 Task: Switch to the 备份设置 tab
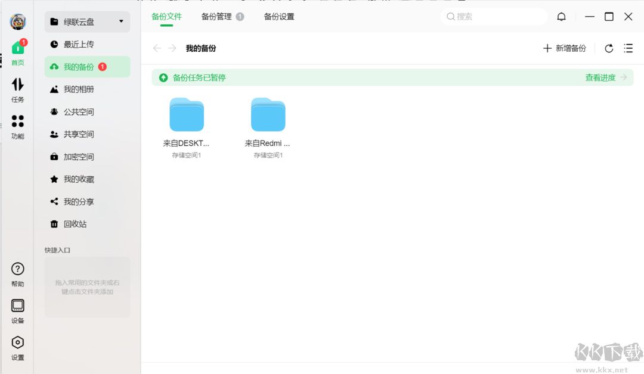click(x=278, y=17)
